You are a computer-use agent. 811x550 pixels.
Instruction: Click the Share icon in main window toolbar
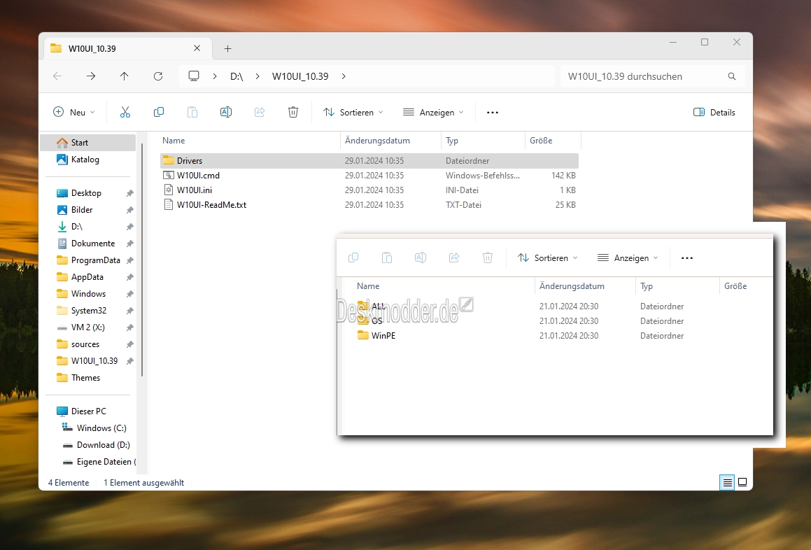pos(260,112)
